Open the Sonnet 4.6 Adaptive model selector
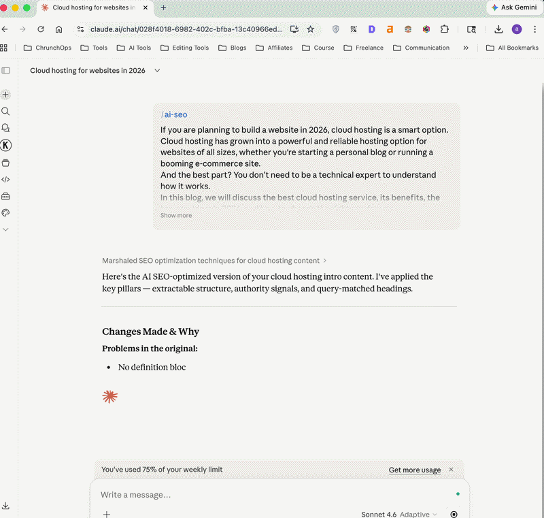 click(399, 514)
